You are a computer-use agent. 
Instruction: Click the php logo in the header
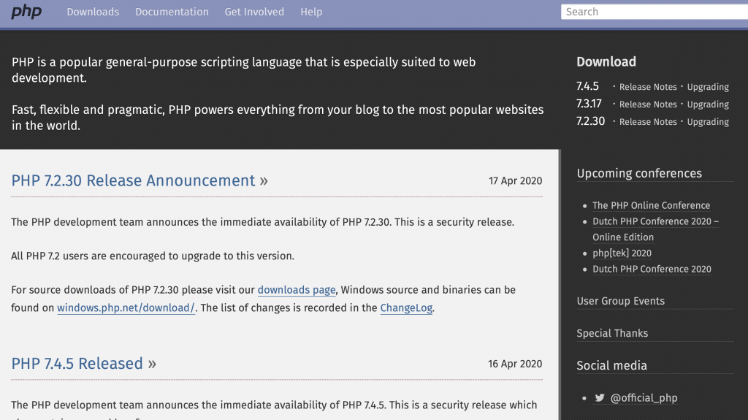[26, 12]
